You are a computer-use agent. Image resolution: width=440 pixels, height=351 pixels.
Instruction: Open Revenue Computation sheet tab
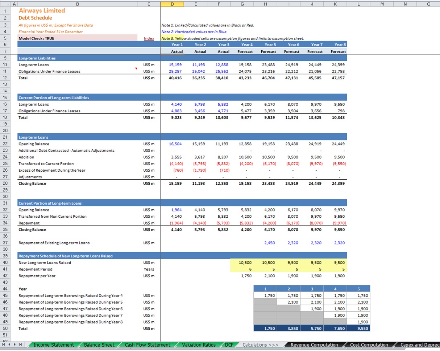[x=314, y=345]
